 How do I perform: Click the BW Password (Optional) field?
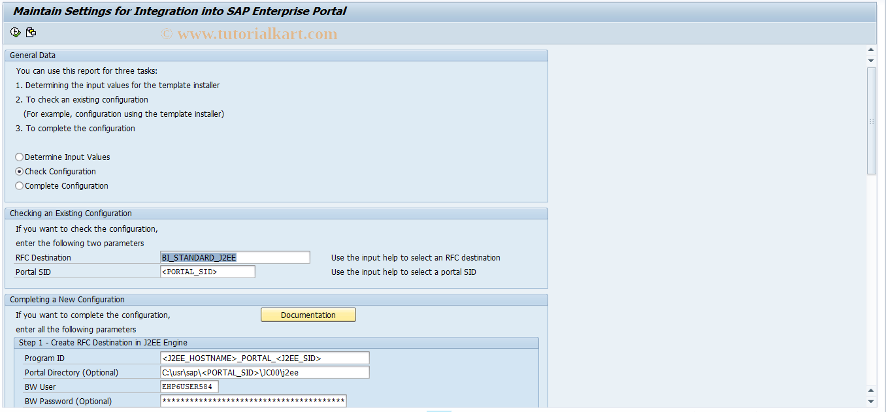pyautogui.click(x=254, y=401)
